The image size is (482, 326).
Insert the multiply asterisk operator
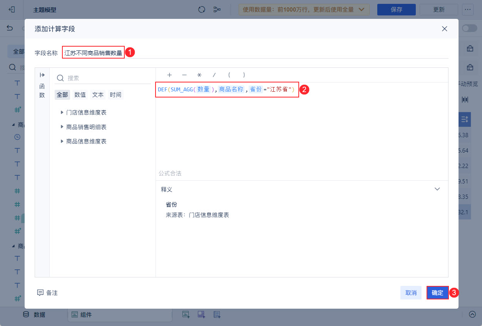click(x=199, y=75)
